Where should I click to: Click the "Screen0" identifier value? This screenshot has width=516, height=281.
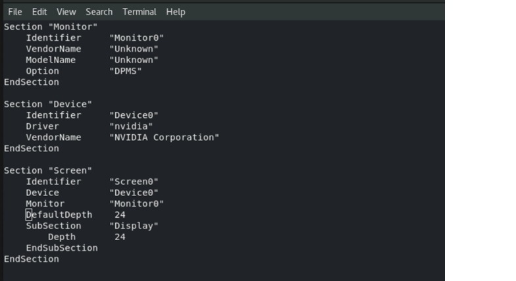[x=134, y=182]
